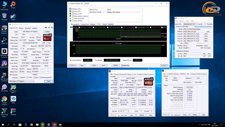Open Select CPU dropdown in Core Temp

tap(189, 24)
